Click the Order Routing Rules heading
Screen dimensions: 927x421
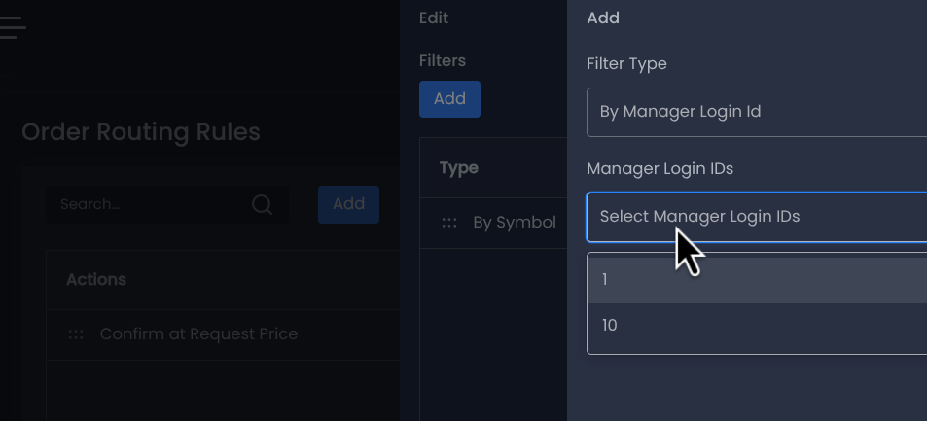pos(141,132)
